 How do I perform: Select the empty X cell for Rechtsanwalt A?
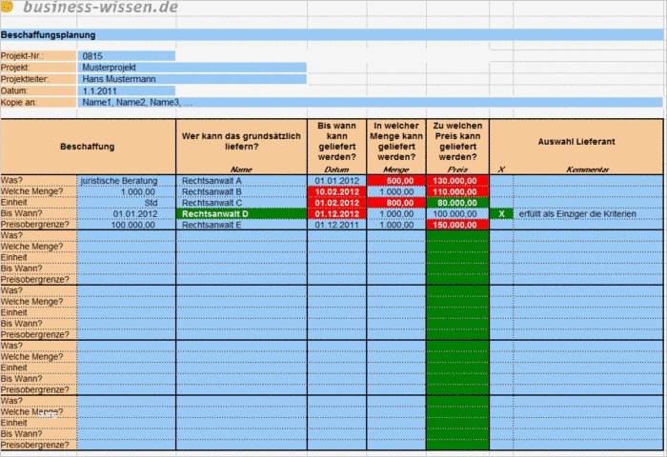click(501, 181)
